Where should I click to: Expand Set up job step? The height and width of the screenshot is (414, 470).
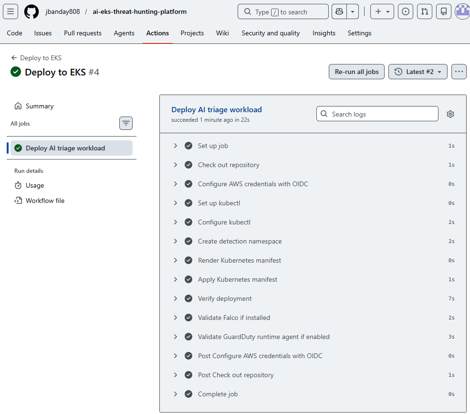coord(313,146)
